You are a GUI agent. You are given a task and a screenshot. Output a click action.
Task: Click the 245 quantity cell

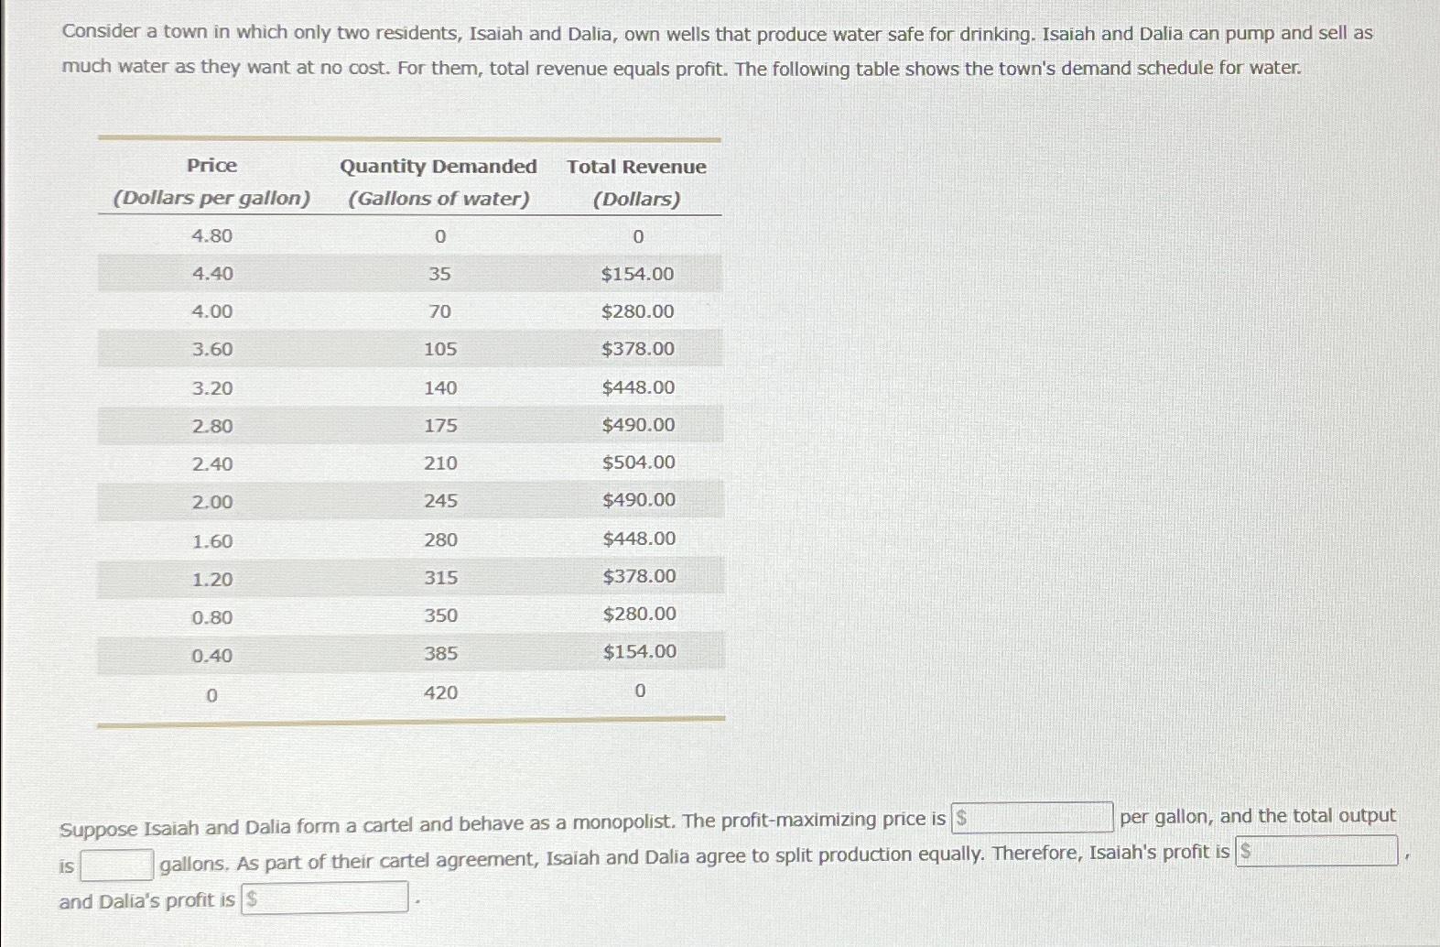point(440,501)
